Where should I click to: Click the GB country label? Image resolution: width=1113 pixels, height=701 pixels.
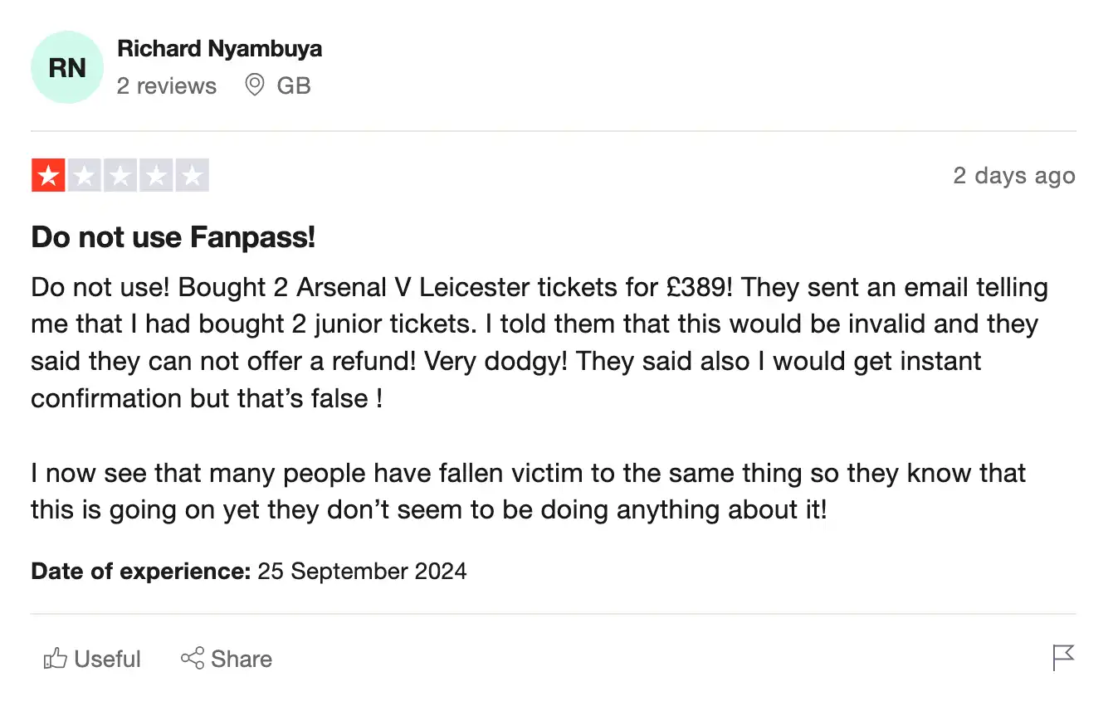click(295, 85)
